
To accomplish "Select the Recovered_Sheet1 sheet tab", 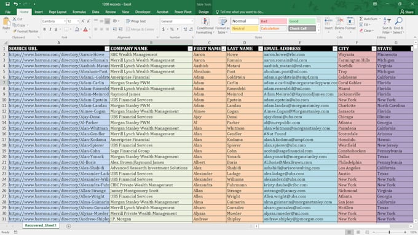I will (41, 225).
